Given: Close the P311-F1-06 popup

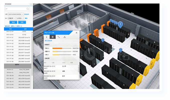Looking at the screenshot, I should click(x=76, y=33).
